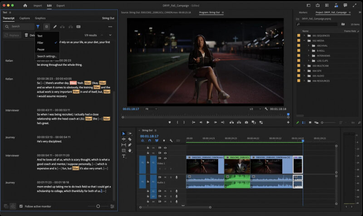Select the Hand tool
Image resolution: width=363 pixels, height=216 pixels.
pos(130,150)
